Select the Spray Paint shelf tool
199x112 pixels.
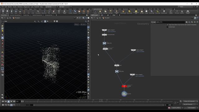54,12
